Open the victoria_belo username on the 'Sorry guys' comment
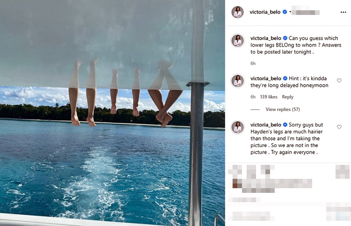 coord(266,125)
